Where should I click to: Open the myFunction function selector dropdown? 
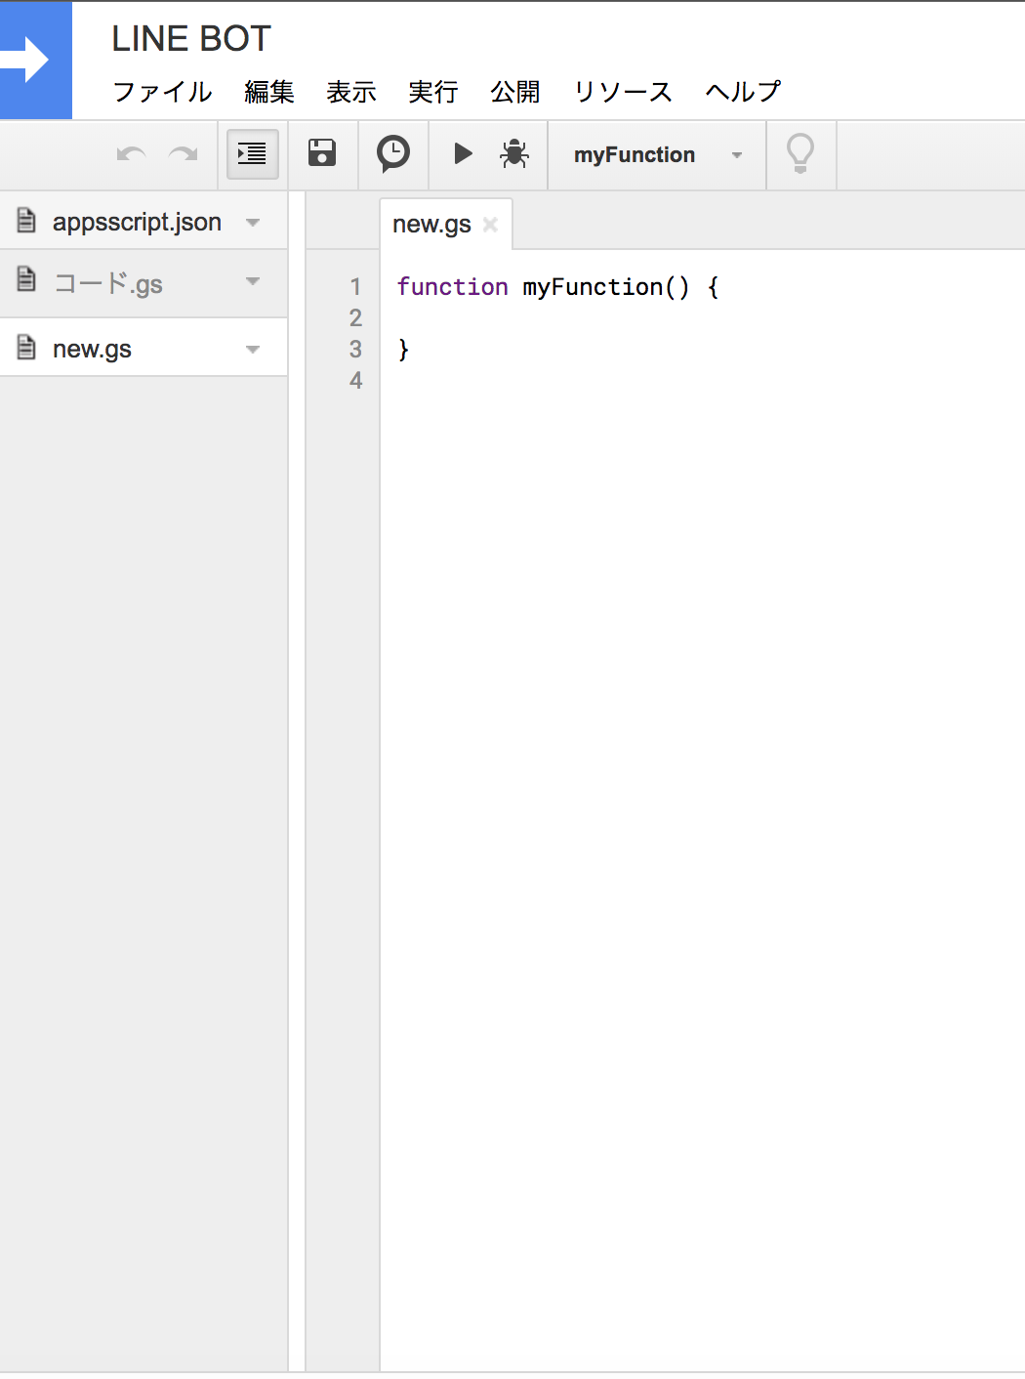(x=656, y=154)
